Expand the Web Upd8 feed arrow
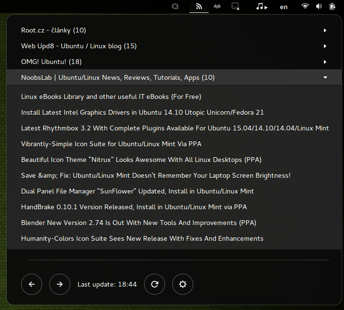The image size is (344, 310). [325, 46]
